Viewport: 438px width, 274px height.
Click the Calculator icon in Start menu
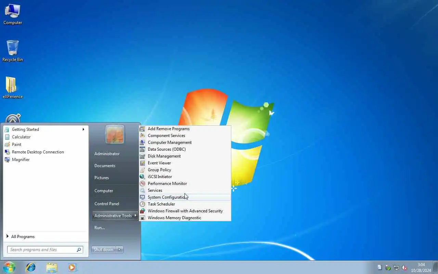(x=7, y=137)
